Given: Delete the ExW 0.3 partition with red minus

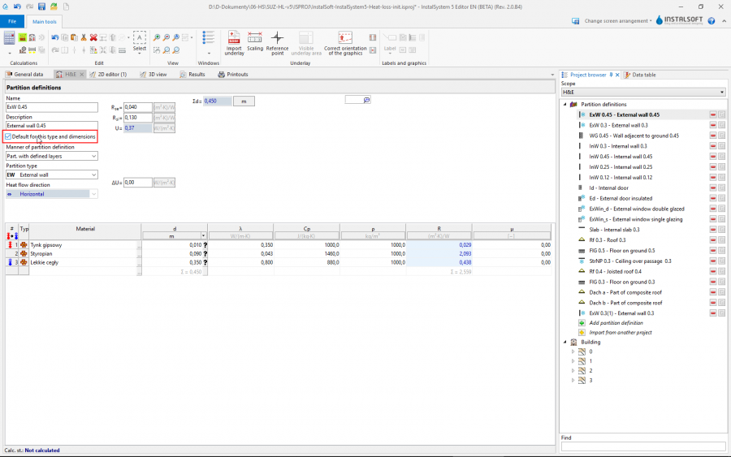Looking at the screenshot, I should pos(712,125).
